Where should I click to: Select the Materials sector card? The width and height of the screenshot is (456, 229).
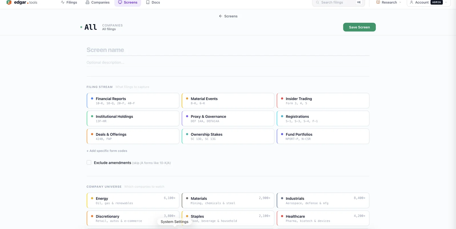[x=228, y=201]
